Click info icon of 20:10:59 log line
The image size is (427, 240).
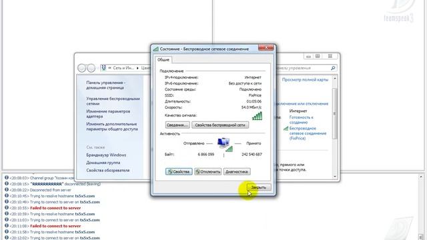click(7, 213)
